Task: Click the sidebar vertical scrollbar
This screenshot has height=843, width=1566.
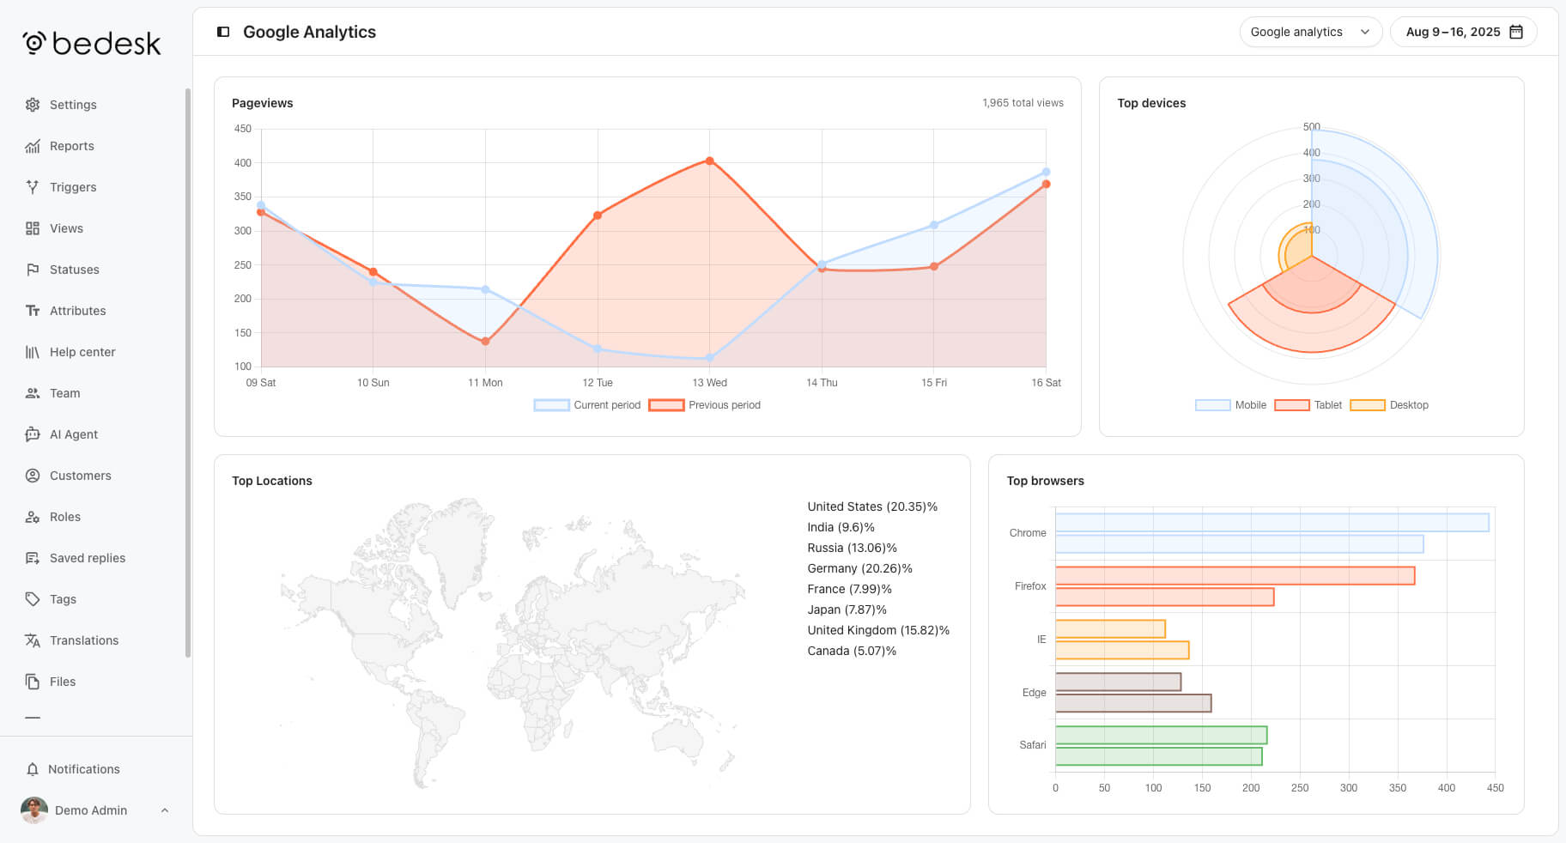Action: click(x=187, y=373)
